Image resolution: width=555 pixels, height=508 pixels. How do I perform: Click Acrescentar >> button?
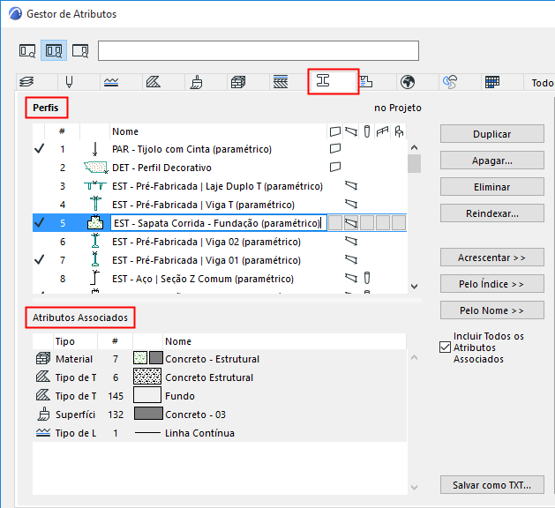[492, 258]
